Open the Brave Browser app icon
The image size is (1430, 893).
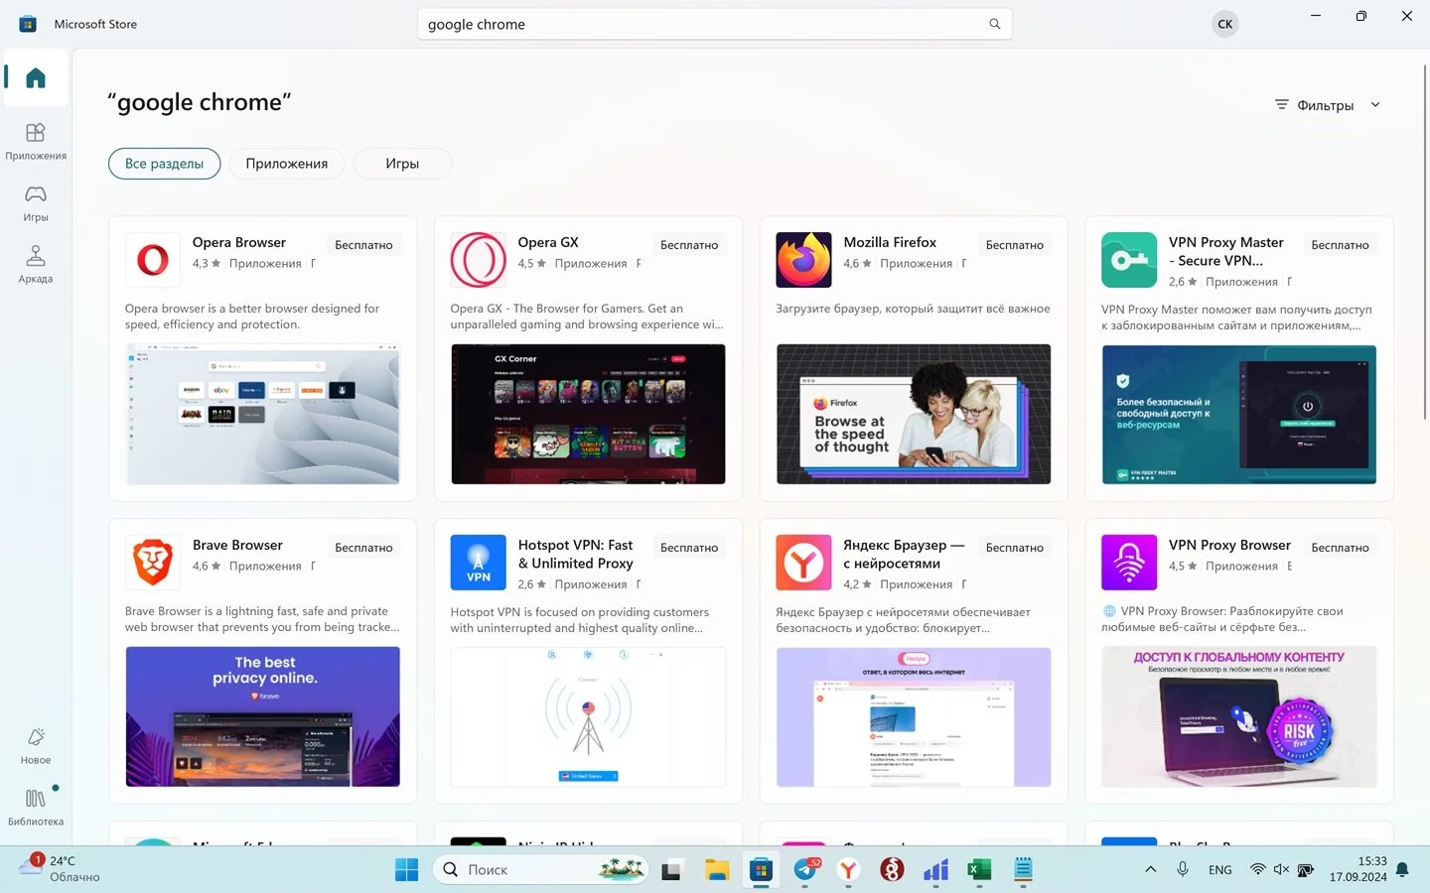coord(153,563)
